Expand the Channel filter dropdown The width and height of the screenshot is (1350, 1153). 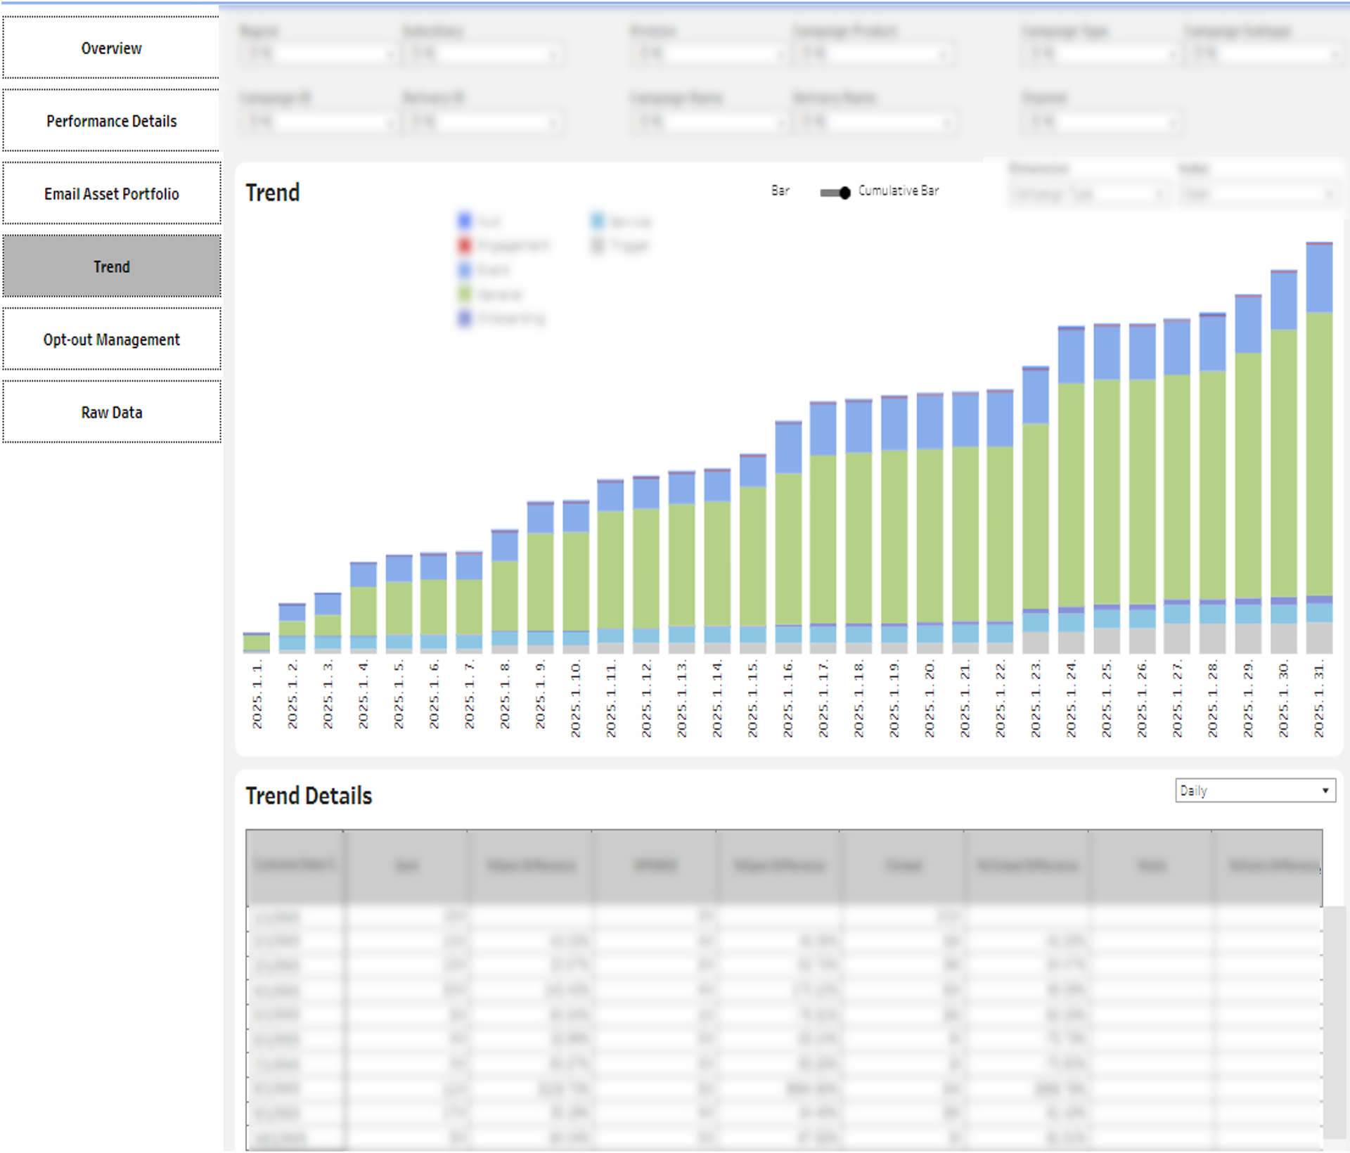1100,122
